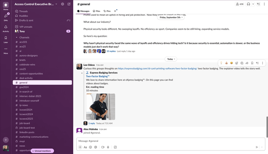Save Lee Odess's message for later
268x154 pixels.
252,63
